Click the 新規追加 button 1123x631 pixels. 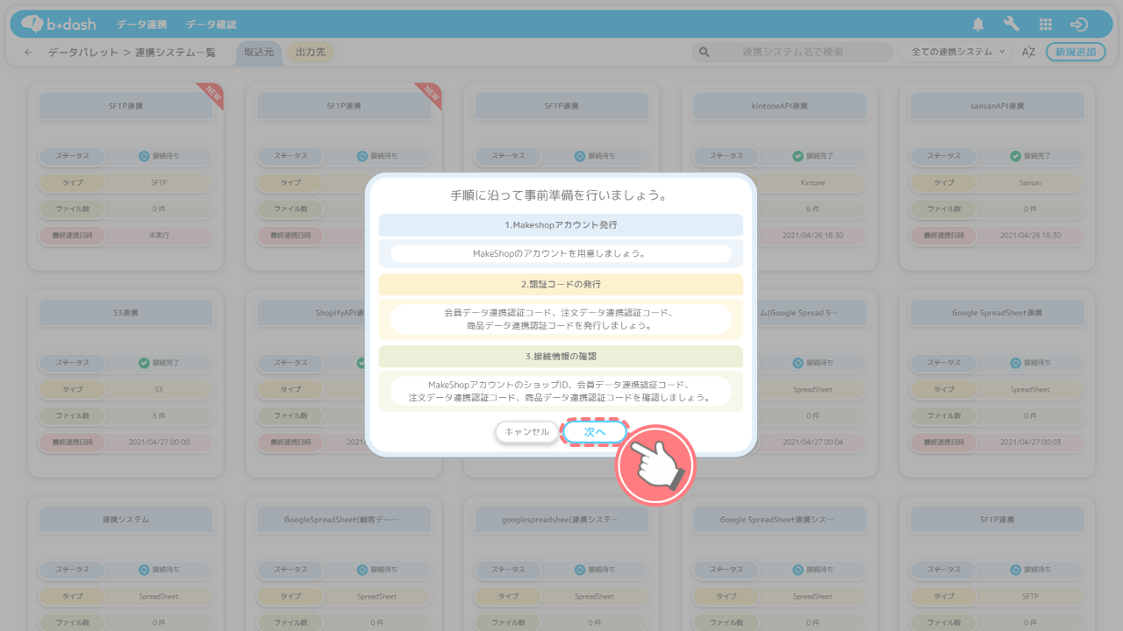[x=1076, y=53]
